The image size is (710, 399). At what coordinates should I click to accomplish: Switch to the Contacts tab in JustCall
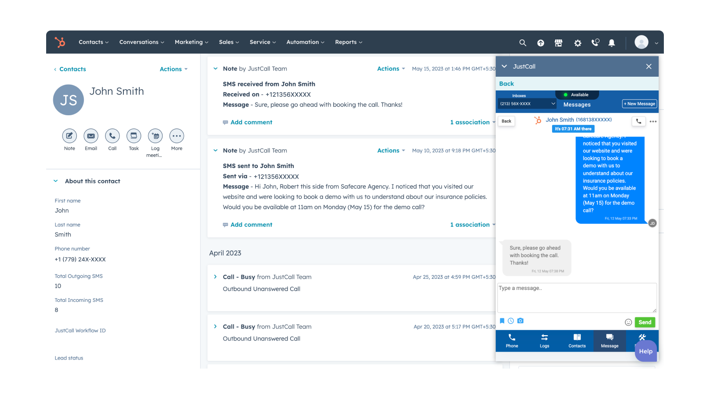pos(577,340)
